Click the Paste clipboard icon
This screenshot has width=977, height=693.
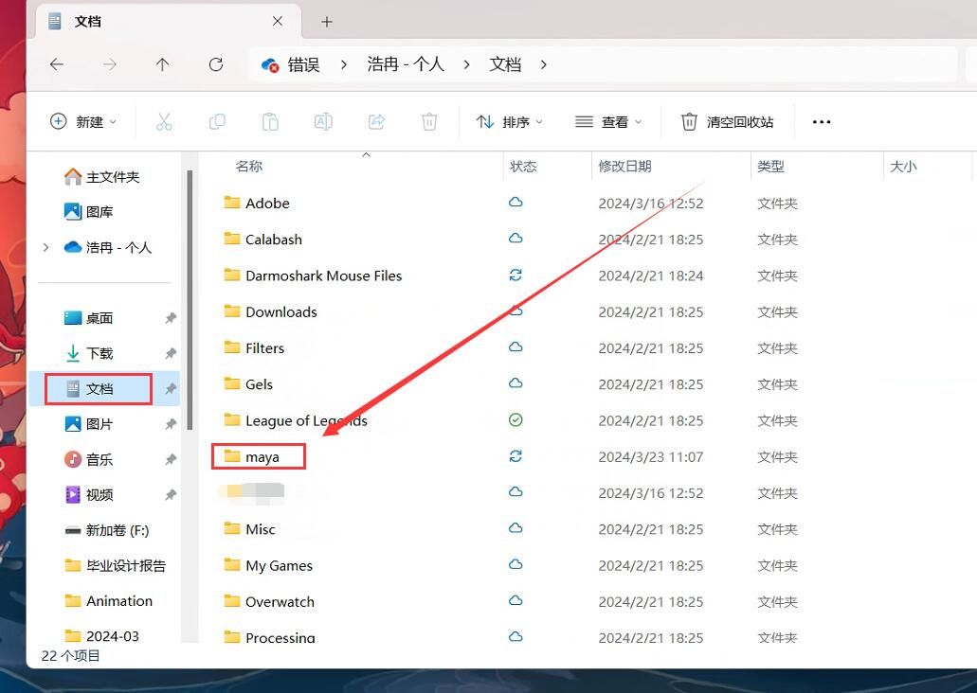pyautogui.click(x=270, y=121)
